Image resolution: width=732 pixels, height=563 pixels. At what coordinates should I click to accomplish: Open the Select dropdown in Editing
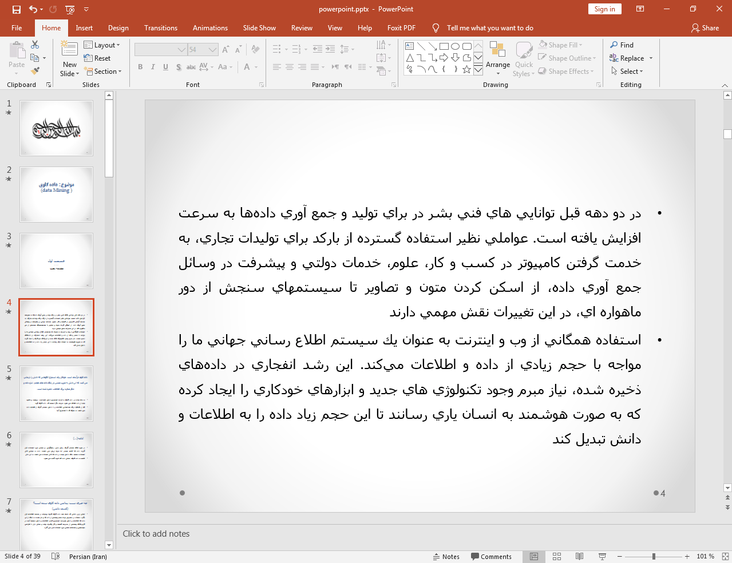tap(627, 71)
